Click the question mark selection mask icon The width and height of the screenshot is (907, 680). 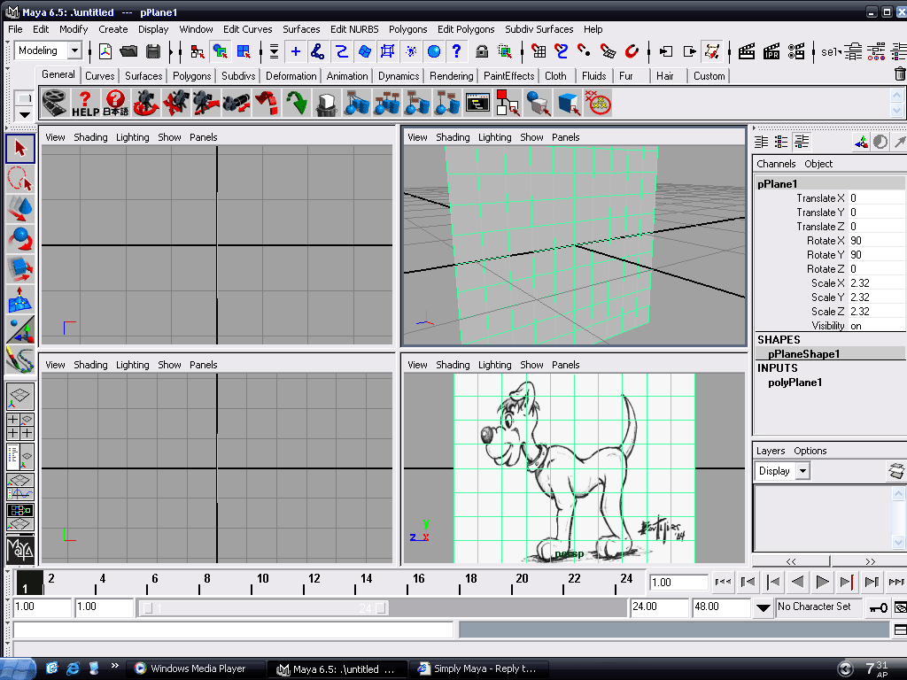tap(456, 51)
